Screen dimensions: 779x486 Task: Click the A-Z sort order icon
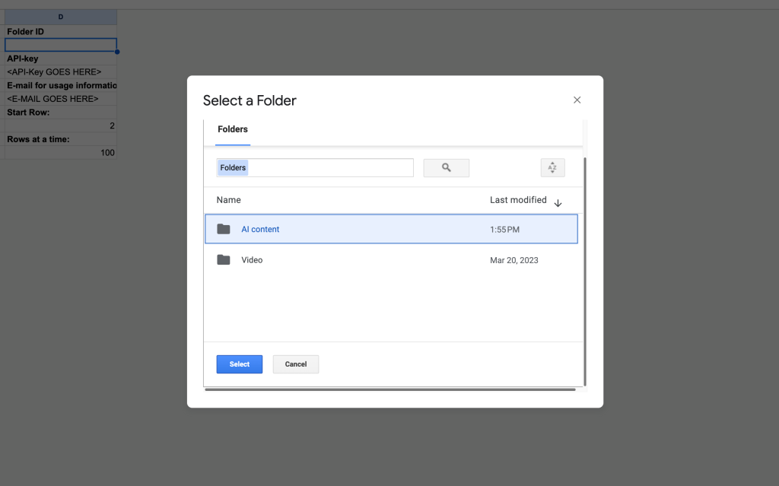pyautogui.click(x=552, y=167)
